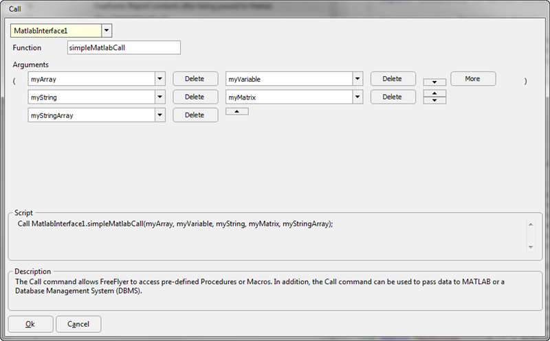Image resolution: width=550 pixels, height=341 pixels.
Task: Expand the myVariable argument dropdown
Action: point(357,79)
